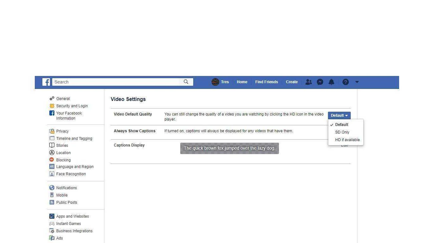The height and width of the screenshot is (243, 432).
Task: Click the Always Show Captions row
Action: (x=231, y=132)
